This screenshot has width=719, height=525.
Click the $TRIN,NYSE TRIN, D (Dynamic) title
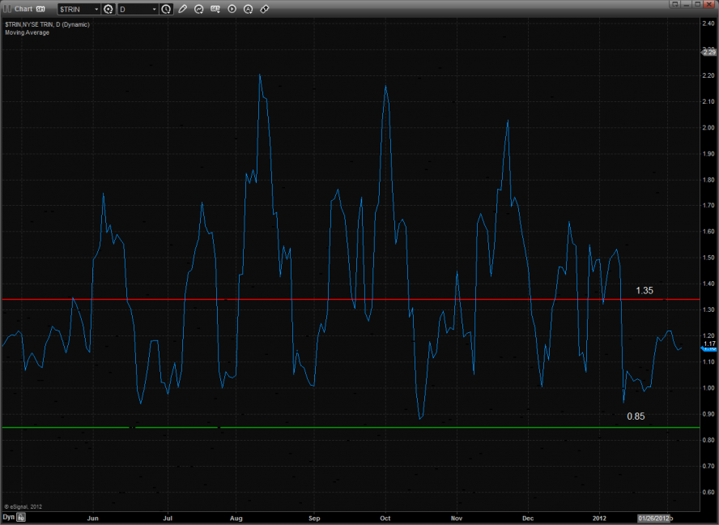tap(47, 24)
